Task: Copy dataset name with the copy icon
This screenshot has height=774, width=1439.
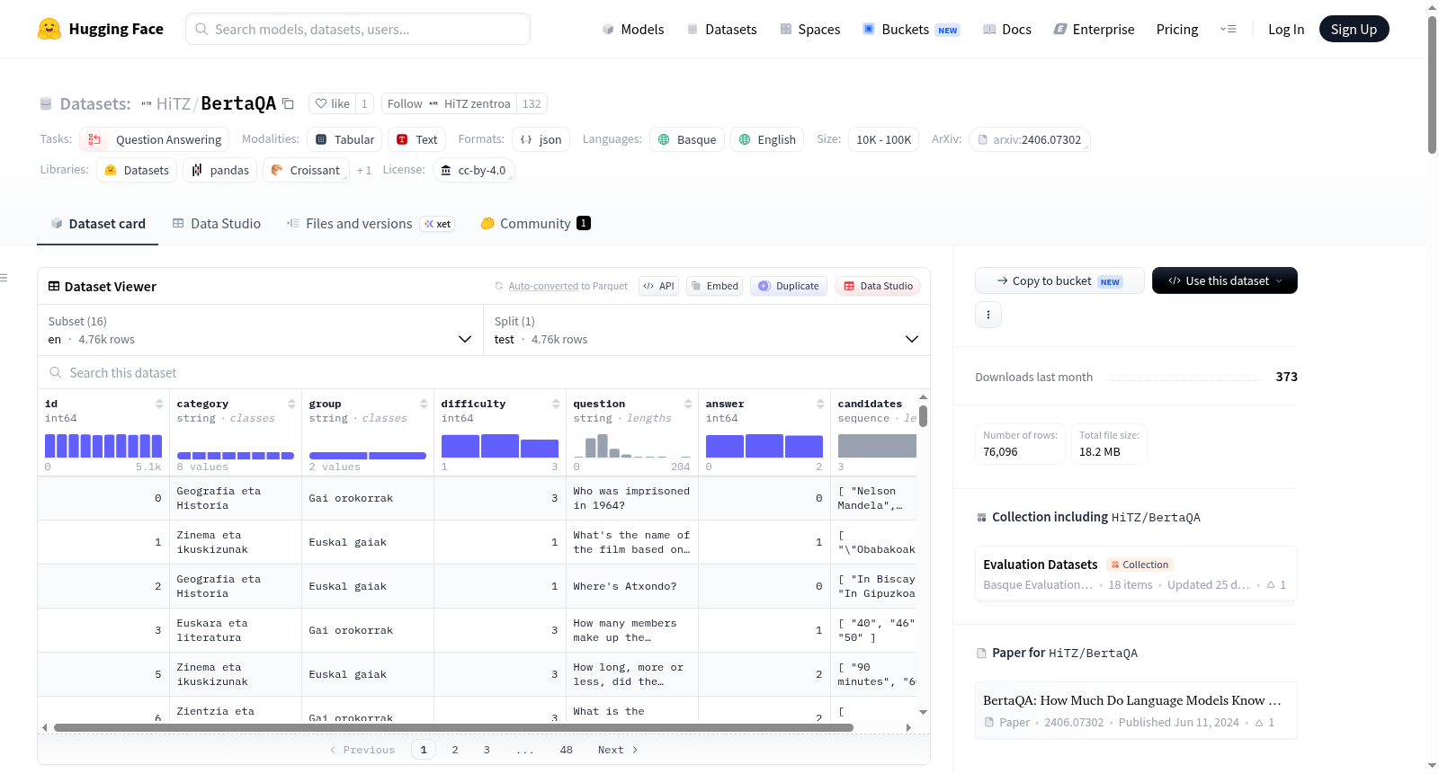Action: (288, 103)
